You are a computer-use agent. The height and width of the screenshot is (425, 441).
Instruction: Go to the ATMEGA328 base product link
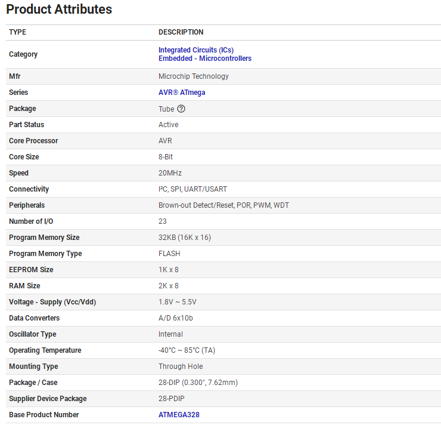coord(179,415)
